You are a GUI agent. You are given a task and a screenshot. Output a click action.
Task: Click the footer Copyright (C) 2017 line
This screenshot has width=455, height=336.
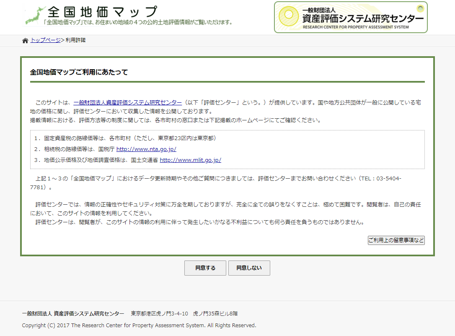click(x=139, y=325)
